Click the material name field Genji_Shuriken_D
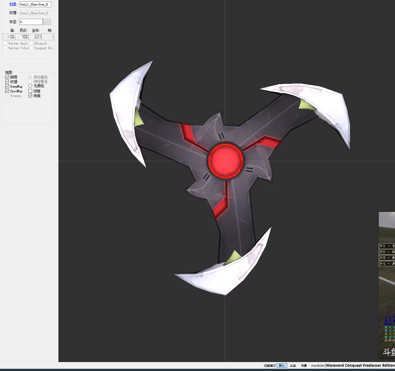This screenshot has height=371, width=395. point(35,4)
